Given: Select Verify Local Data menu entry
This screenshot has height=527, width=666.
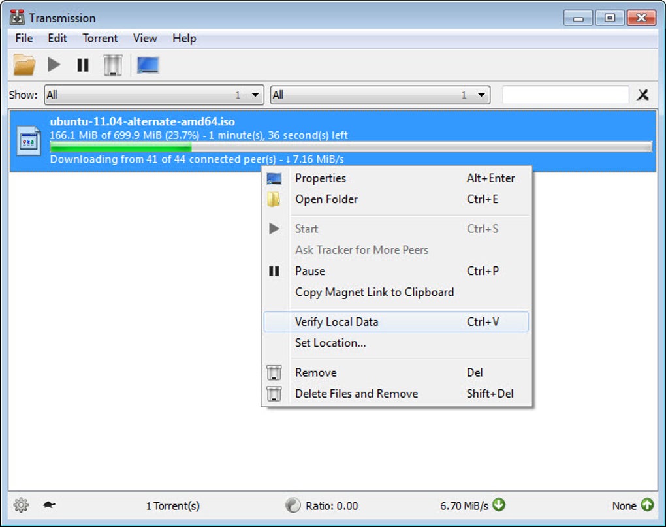Looking at the screenshot, I should 396,322.
